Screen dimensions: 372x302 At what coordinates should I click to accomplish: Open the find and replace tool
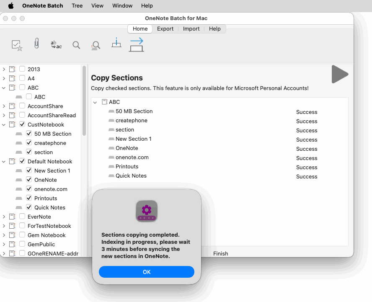tap(56, 45)
